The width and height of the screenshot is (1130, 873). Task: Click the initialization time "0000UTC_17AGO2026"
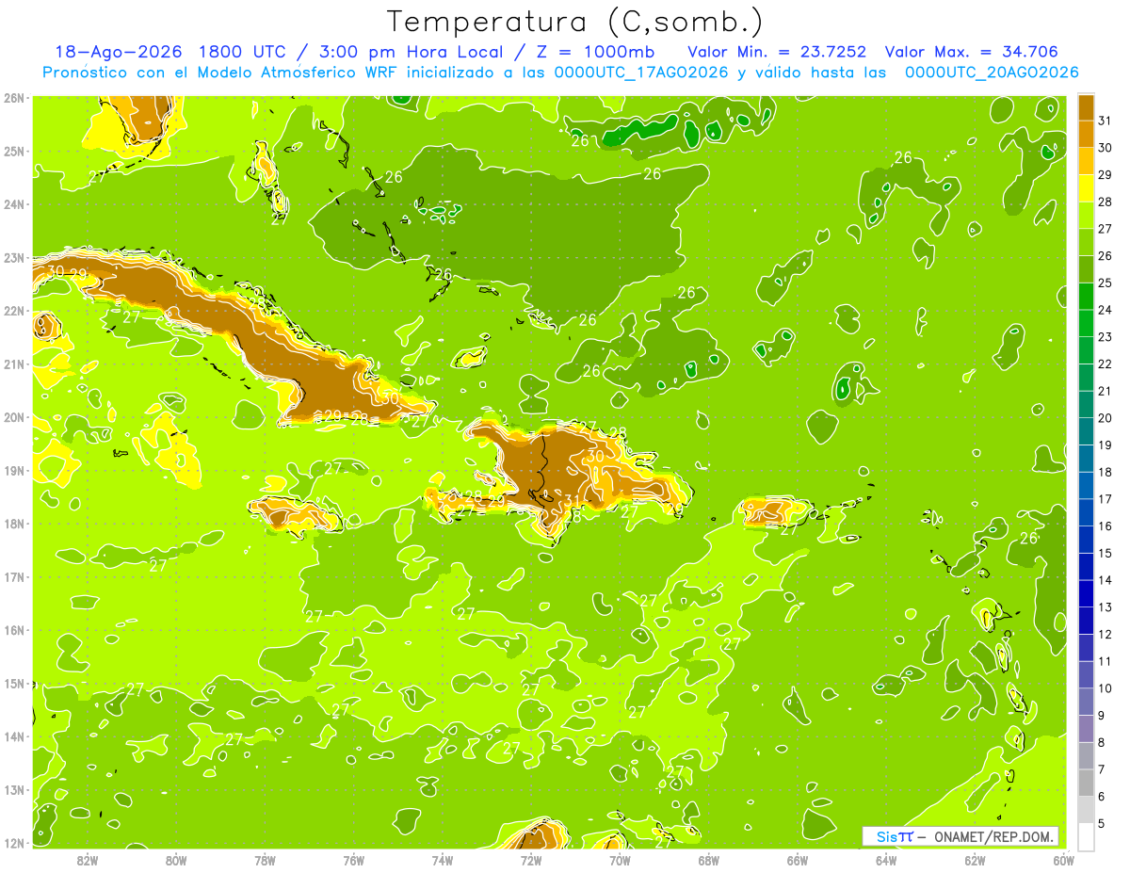coord(641,73)
